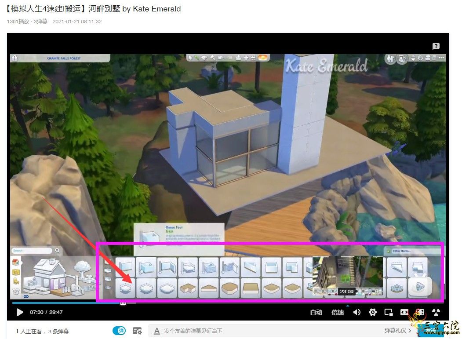Choose the square wooden deck tile

(251, 288)
